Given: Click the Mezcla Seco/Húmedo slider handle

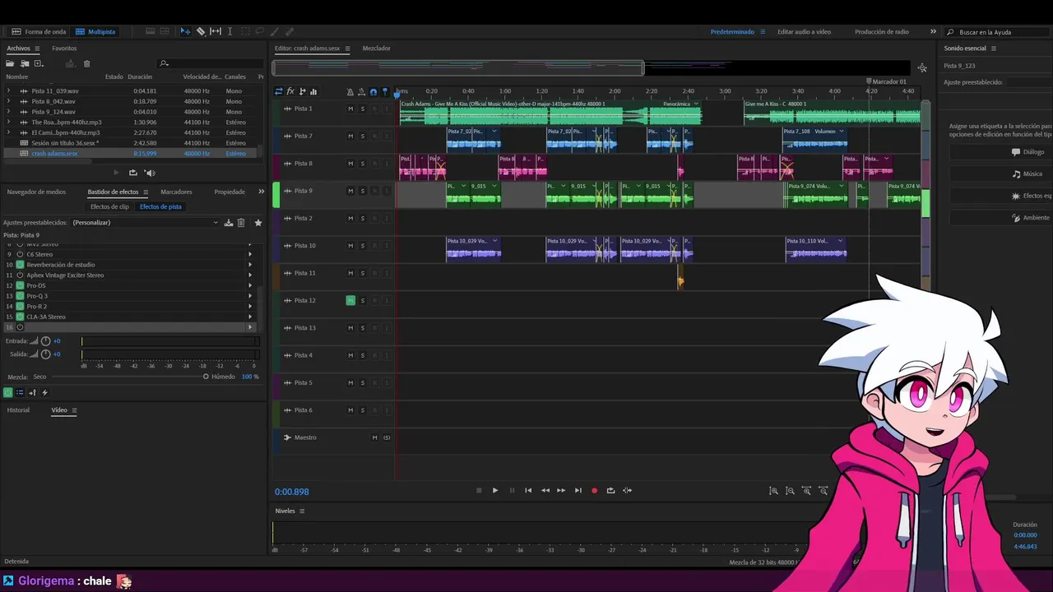Looking at the screenshot, I should click(206, 377).
